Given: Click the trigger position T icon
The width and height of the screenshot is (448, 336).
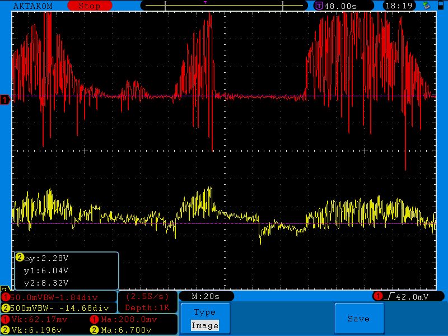Looking at the screenshot, I should 319,6.
